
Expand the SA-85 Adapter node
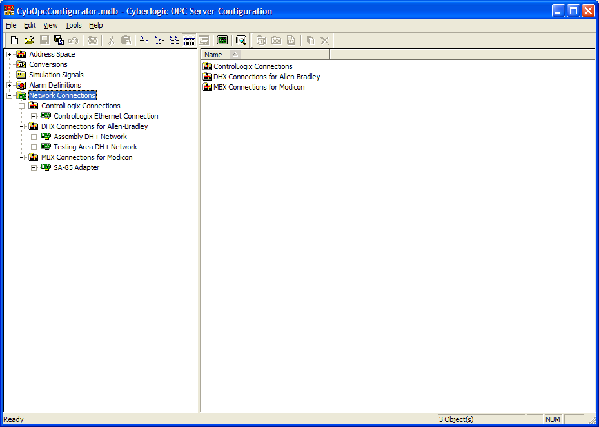[x=34, y=167]
